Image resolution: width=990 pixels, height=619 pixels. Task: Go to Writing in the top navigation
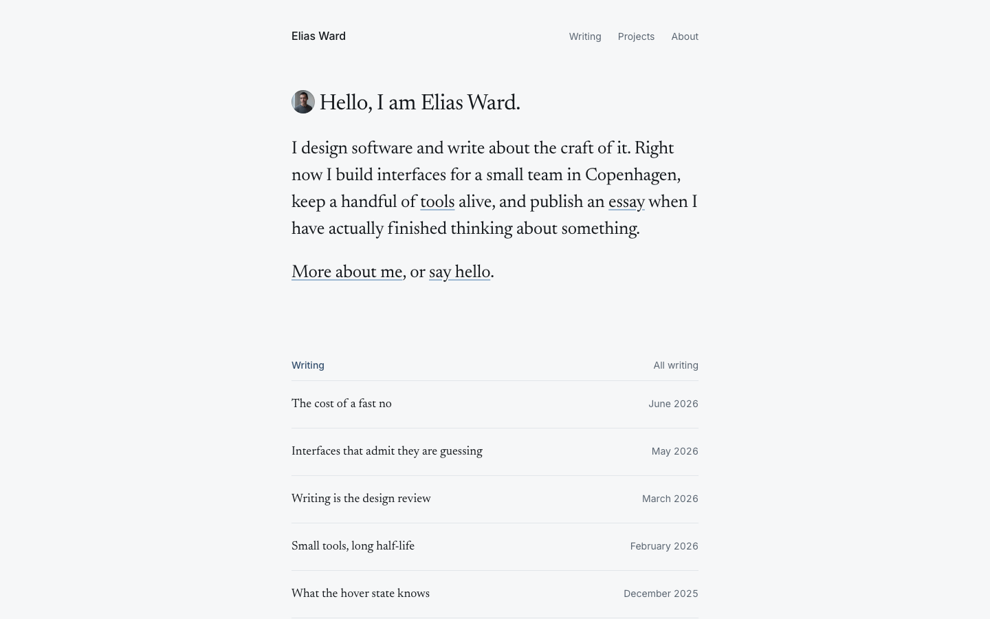tap(585, 36)
